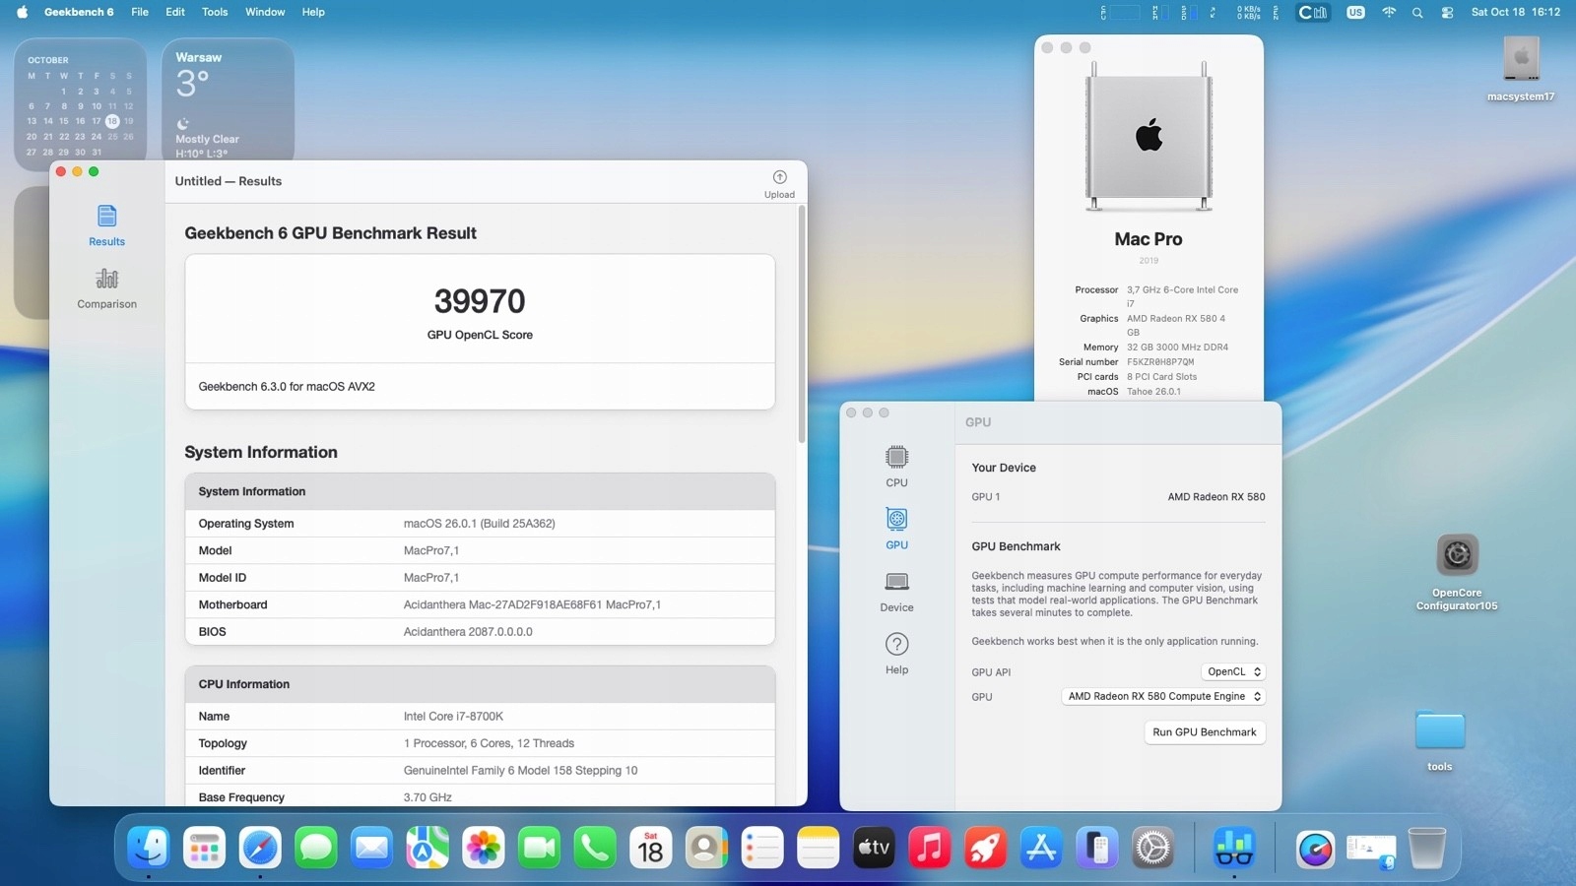Open Notes from the Dock
This screenshot has height=886, width=1576.
coord(818,848)
